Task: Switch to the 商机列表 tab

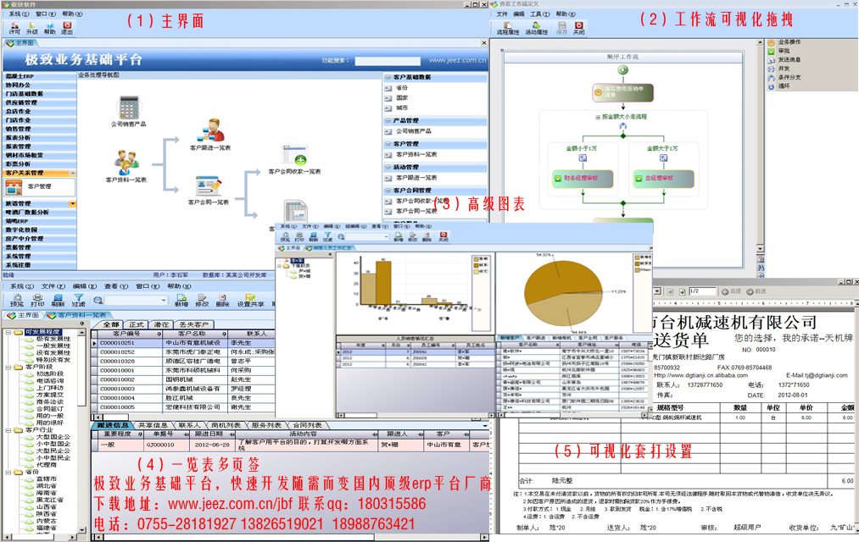Action: [x=226, y=425]
